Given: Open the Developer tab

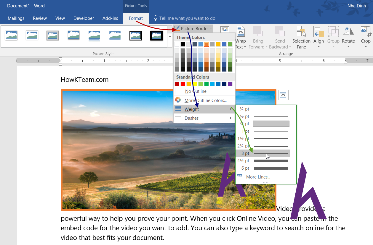Looking at the screenshot, I should (84, 18).
